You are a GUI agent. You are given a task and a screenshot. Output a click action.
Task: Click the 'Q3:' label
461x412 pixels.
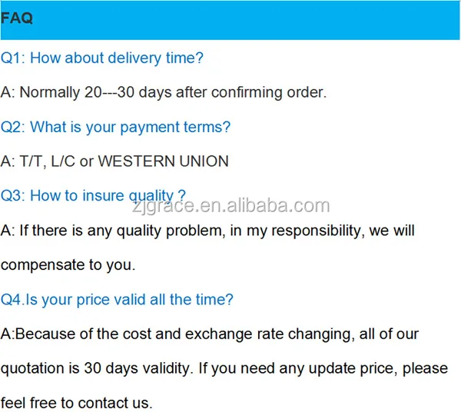[x=13, y=196]
